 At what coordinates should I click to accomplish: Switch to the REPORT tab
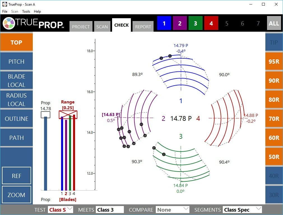pyautogui.click(x=143, y=27)
